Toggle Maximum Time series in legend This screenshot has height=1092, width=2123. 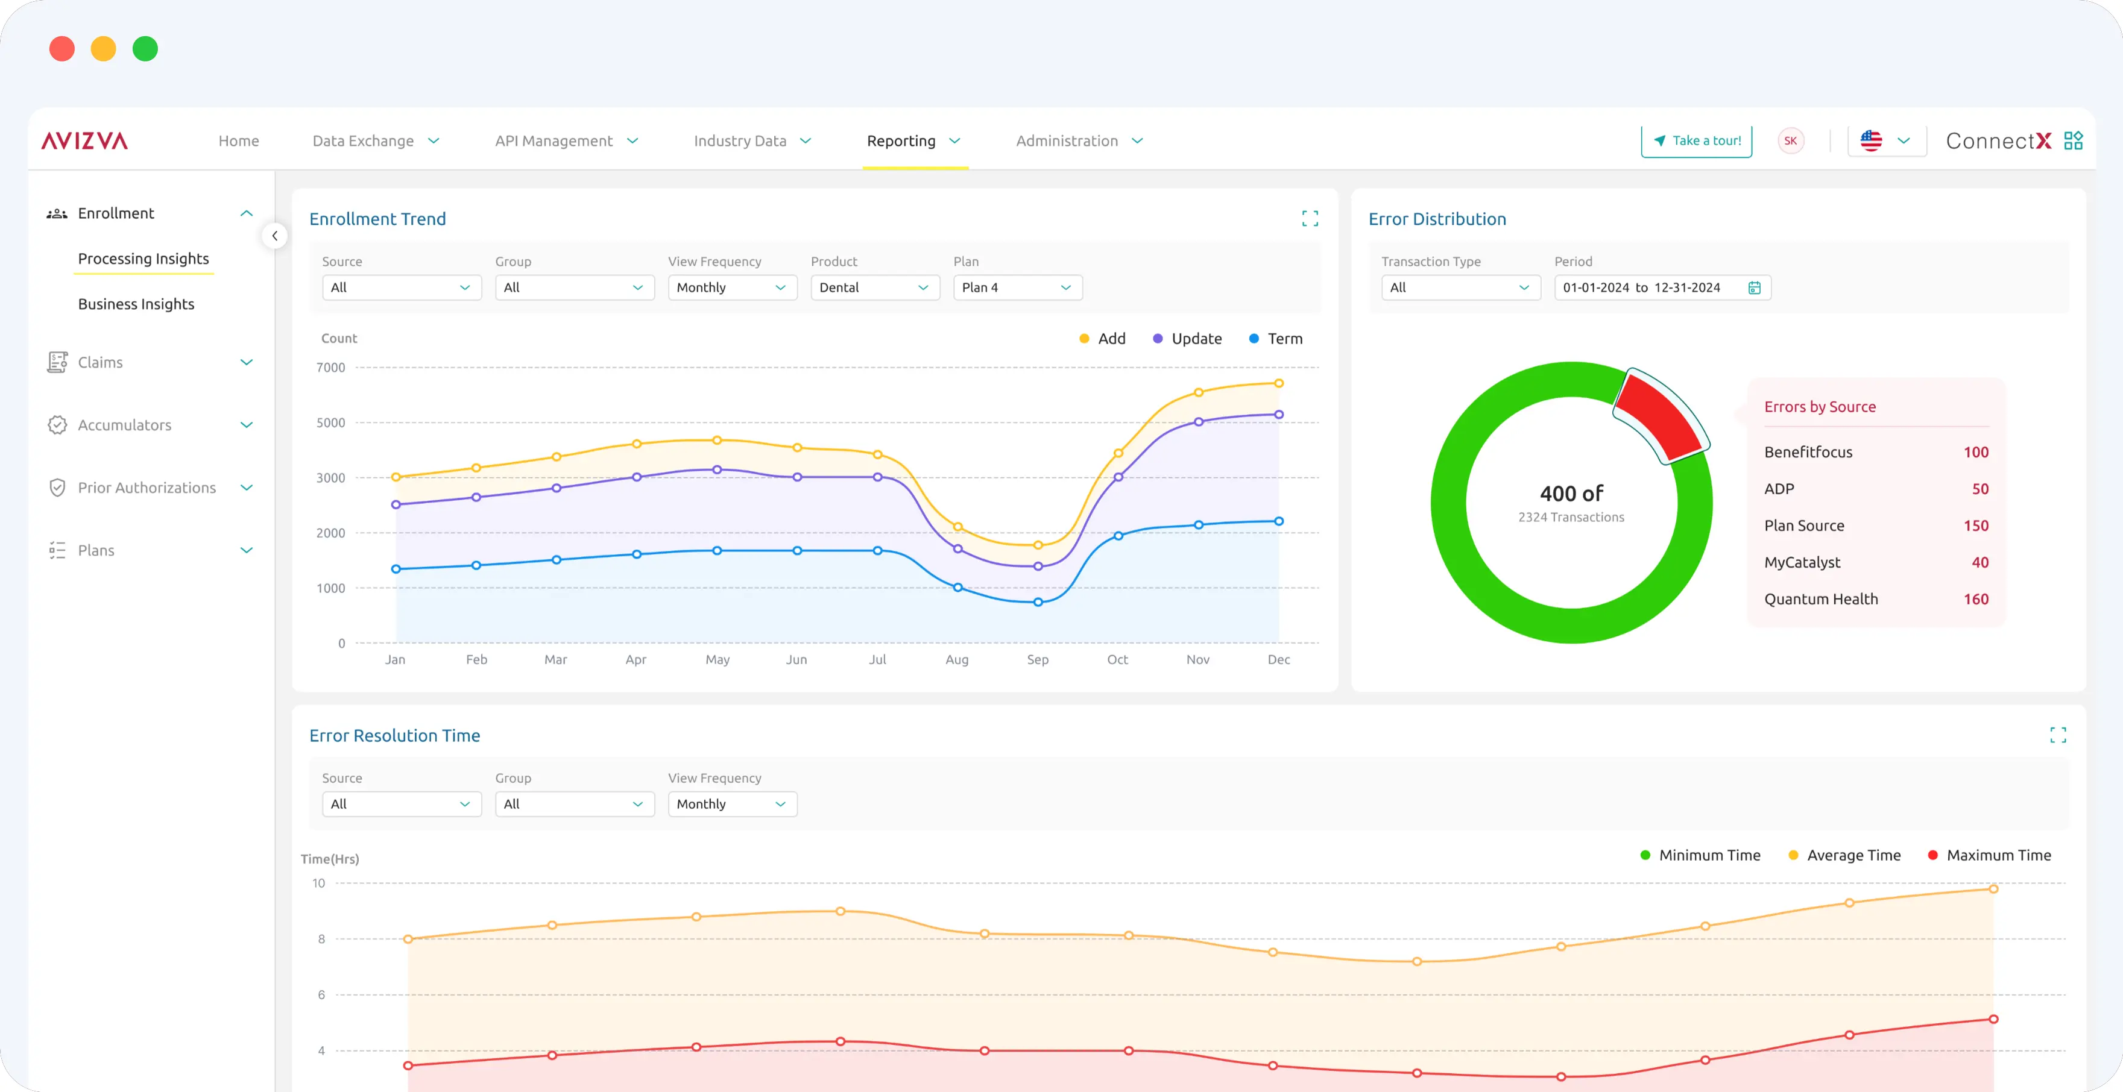[x=1990, y=855]
